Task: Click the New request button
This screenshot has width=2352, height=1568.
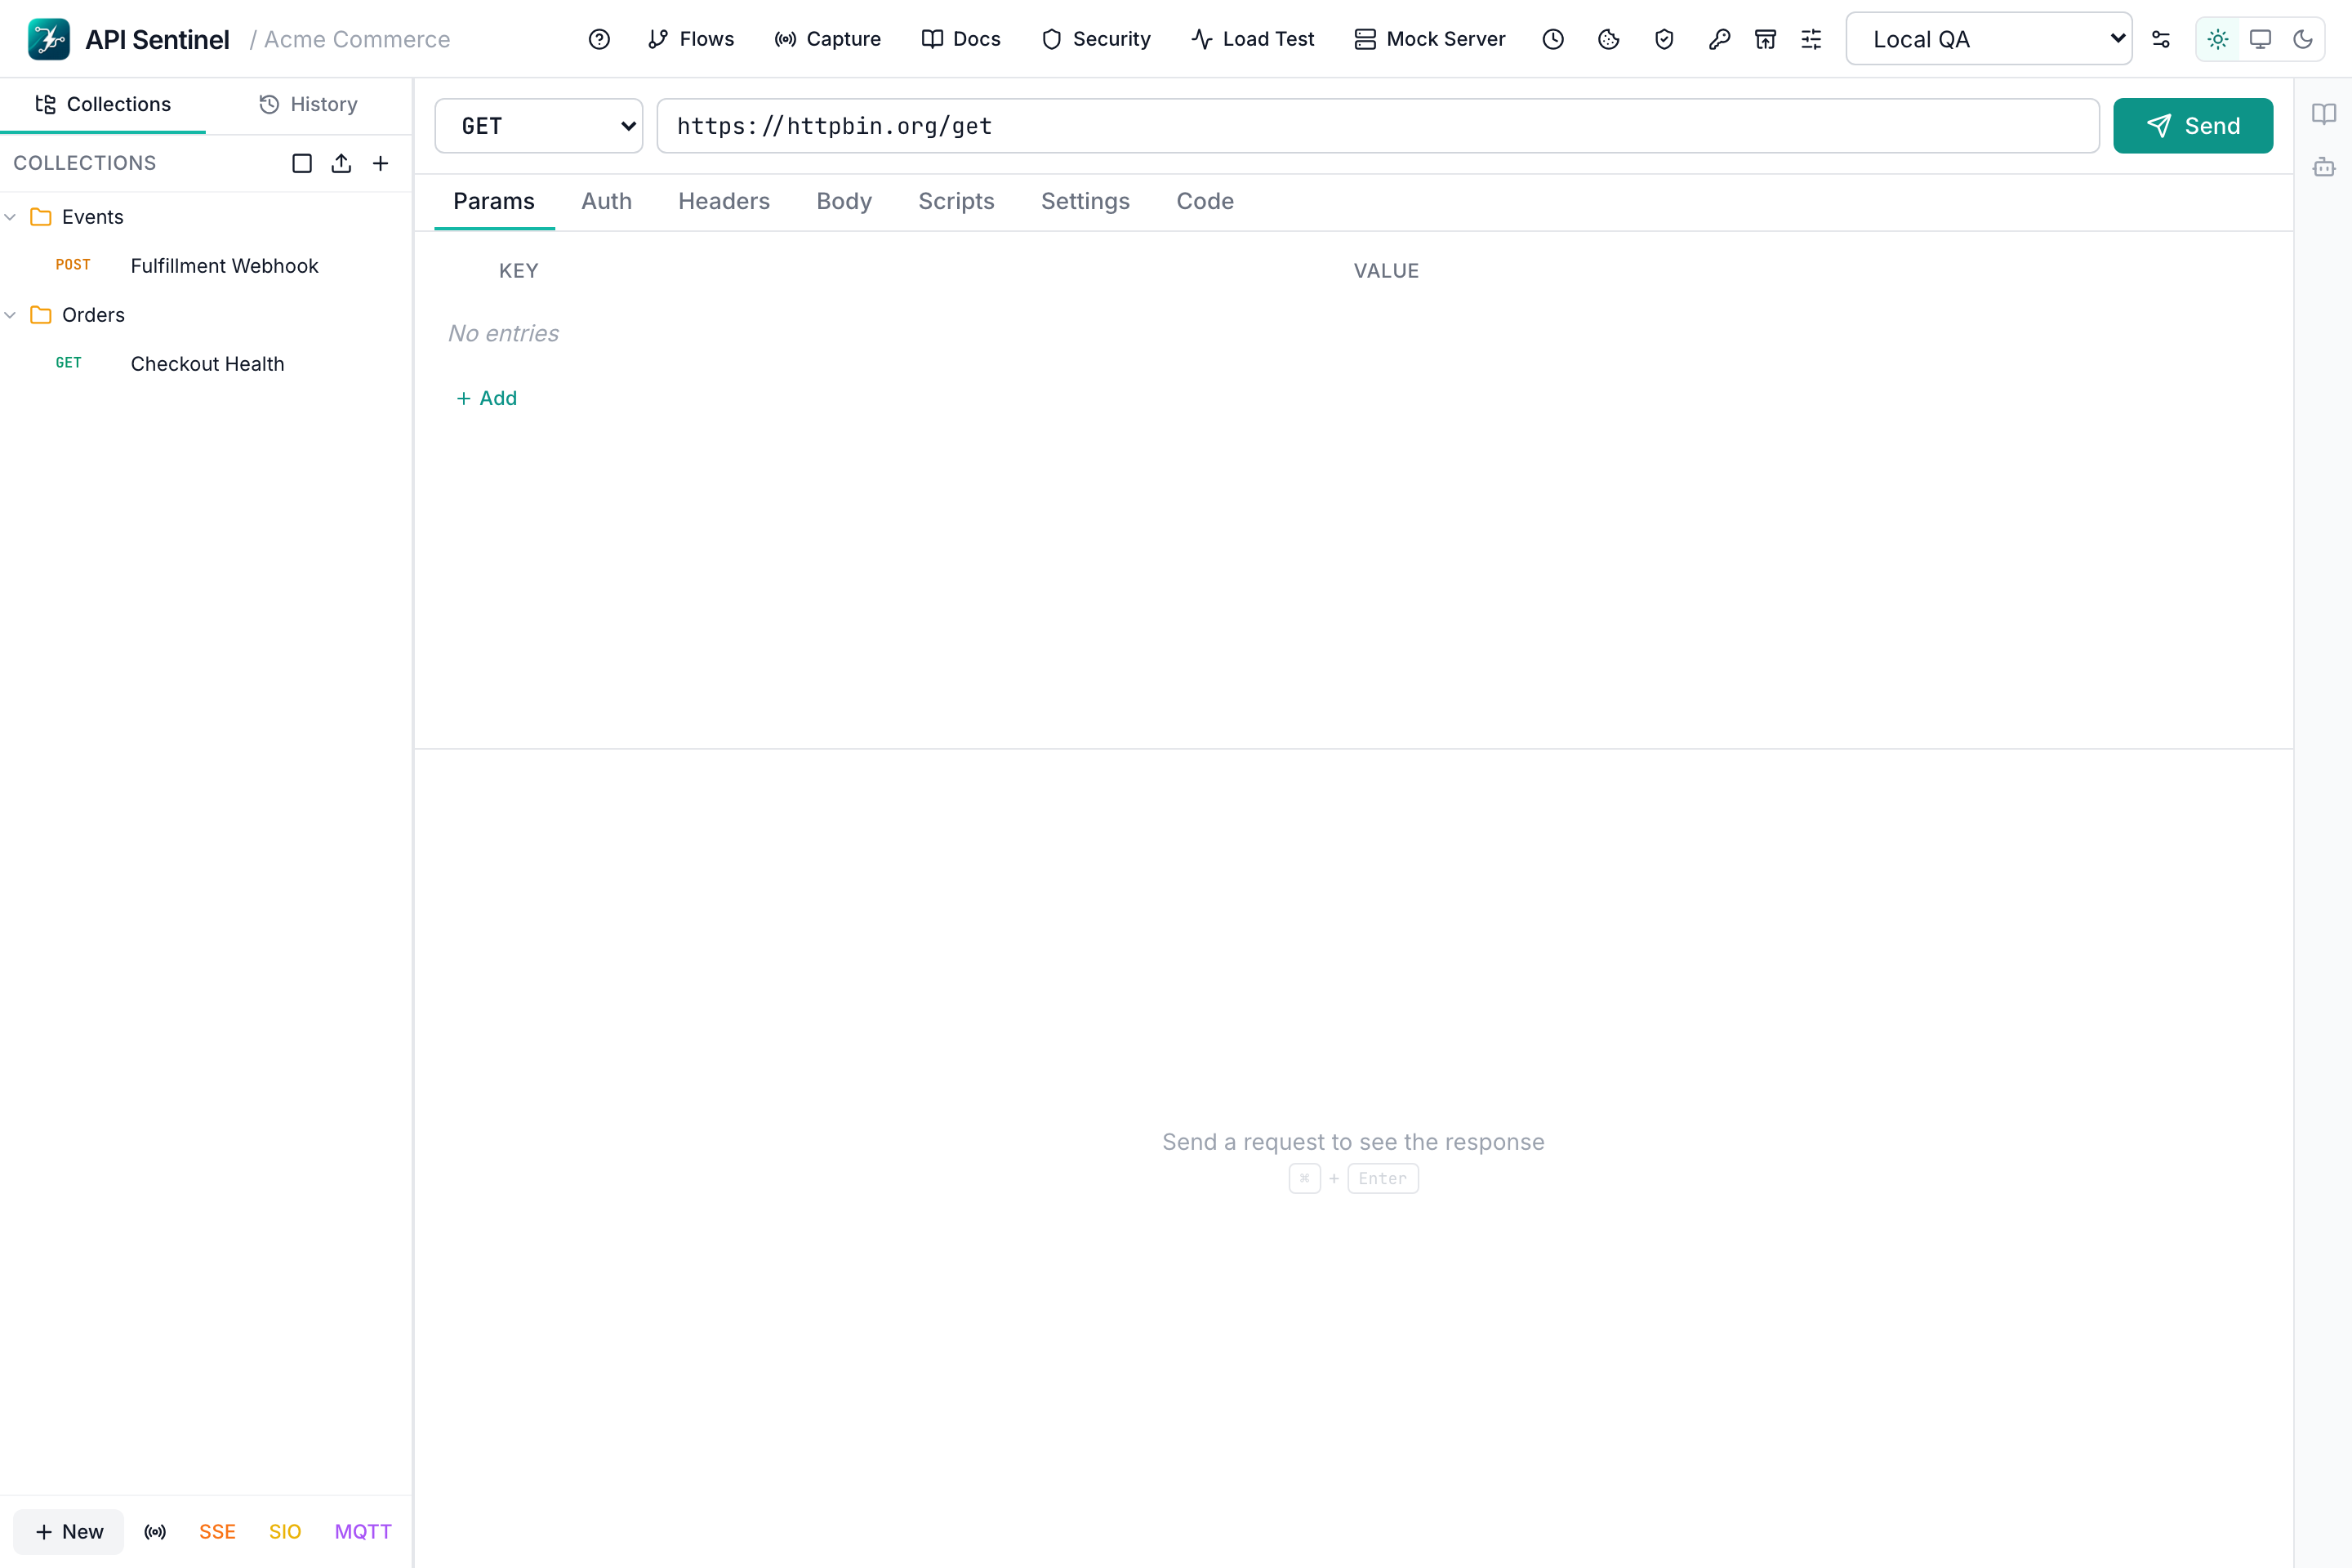Action: [x=69, y=1531]
